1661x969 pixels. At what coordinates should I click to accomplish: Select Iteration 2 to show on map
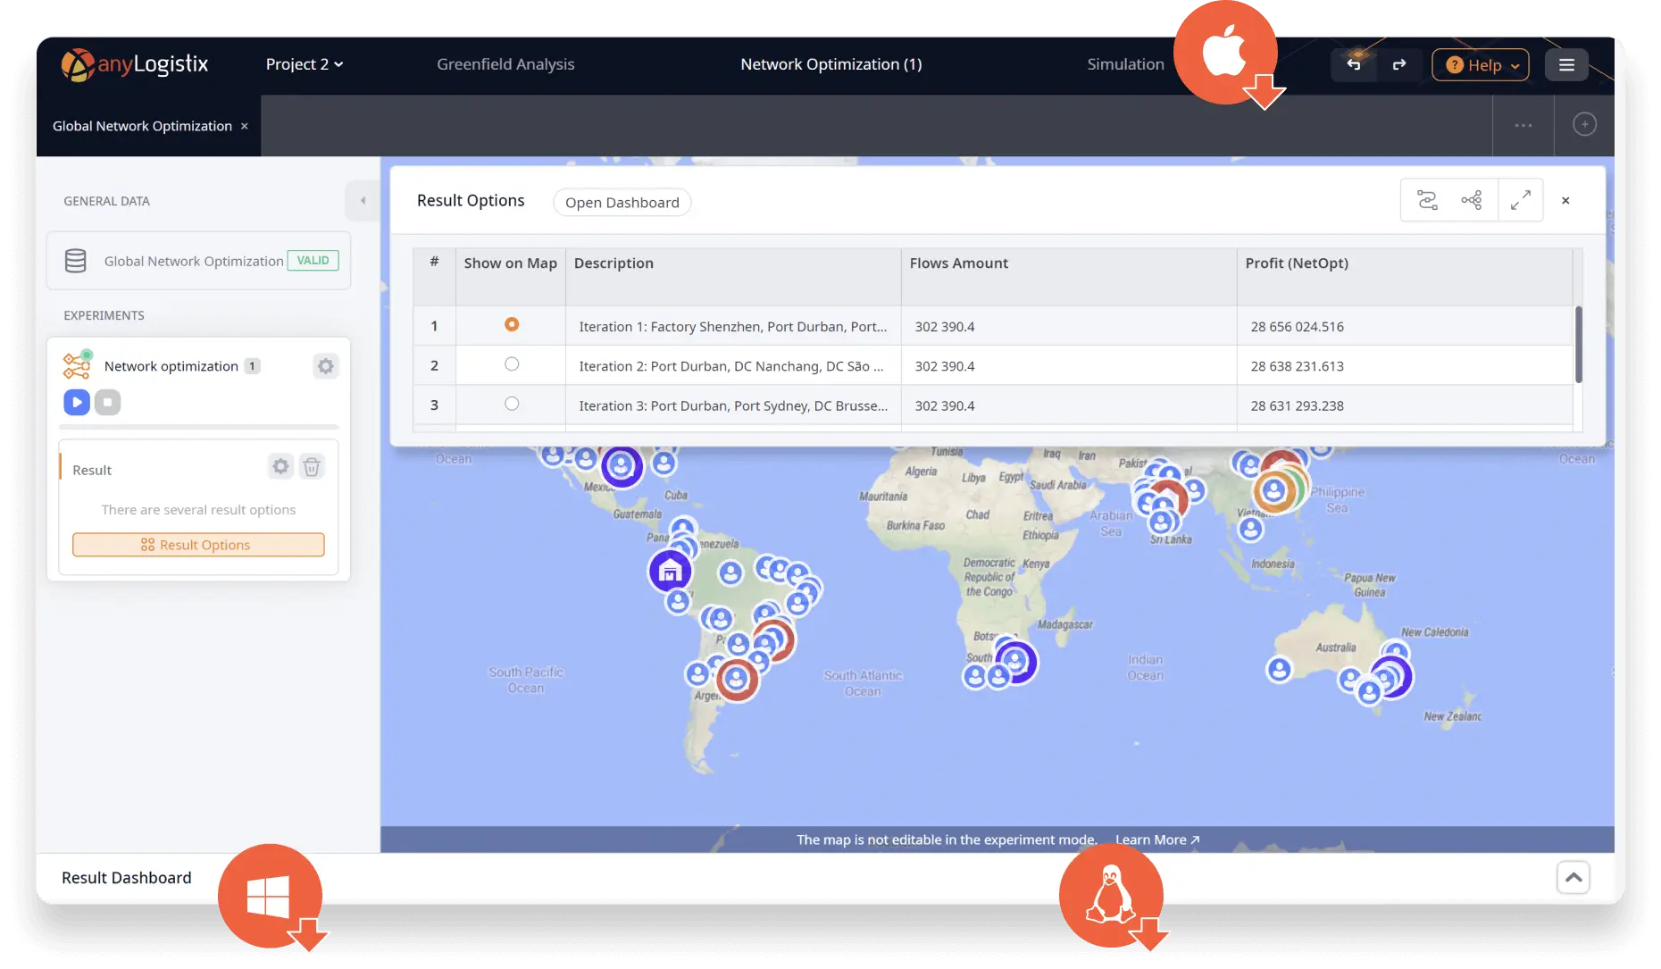pyautogui.click(x=512, y=364)
